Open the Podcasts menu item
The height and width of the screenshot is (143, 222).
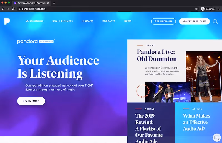(x=109, y=21)
